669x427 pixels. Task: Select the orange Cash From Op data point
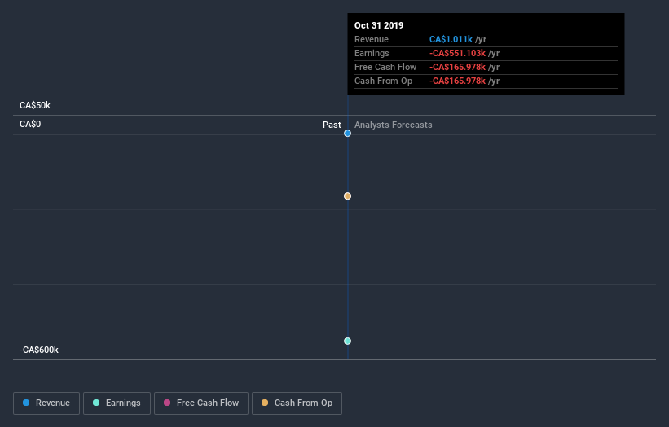click(x=347, y=196)
